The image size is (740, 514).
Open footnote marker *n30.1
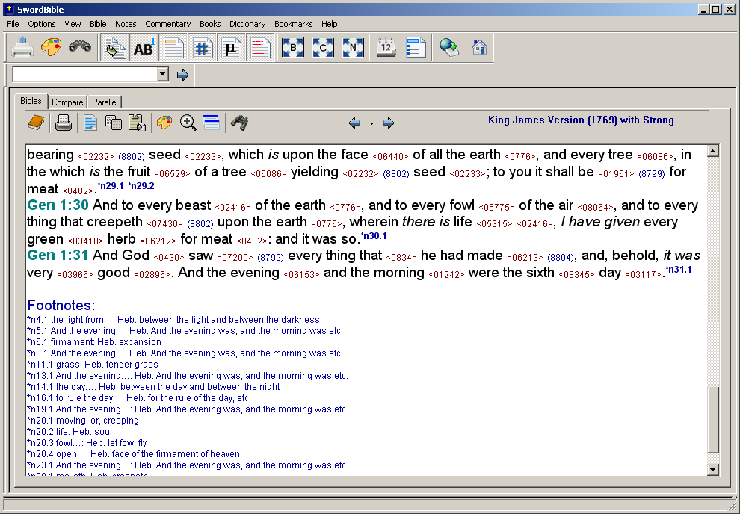374,236
